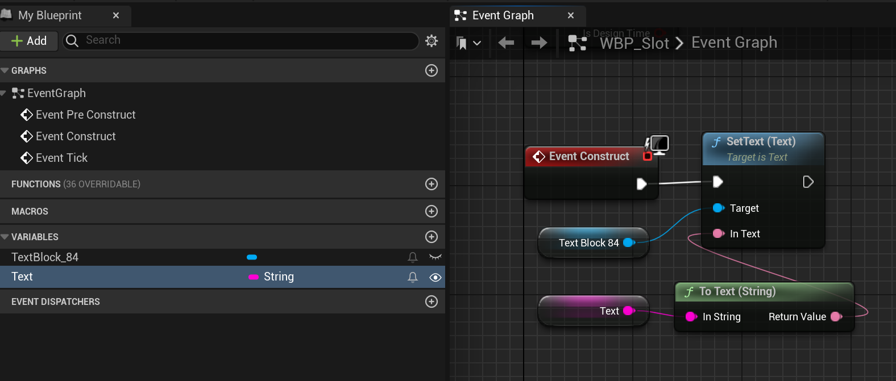Navigate back with left arrow
Image resolution: width=896 pixels, height=381 pixels.
point(506,43)
